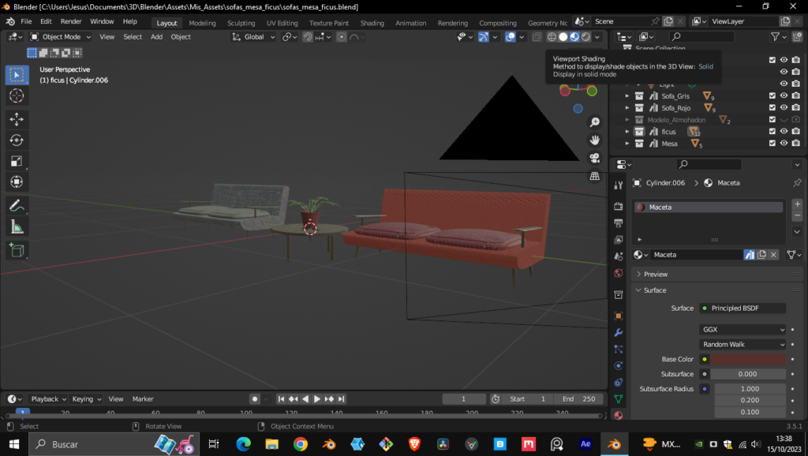Viewport: 808px width, 456px height.
Task: Activate the Select Box tool
Action: (x=17, y=75)
